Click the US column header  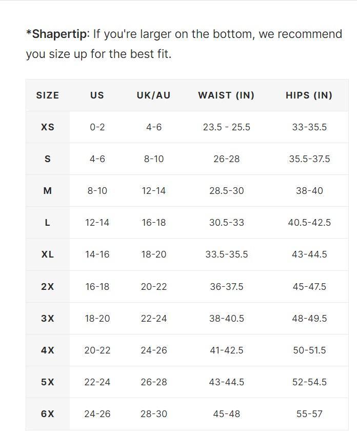pyautogui.click(x=97, y=95)
